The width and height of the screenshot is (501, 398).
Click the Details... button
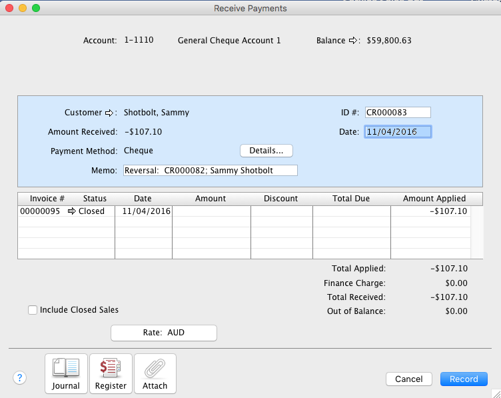[266, 151]
